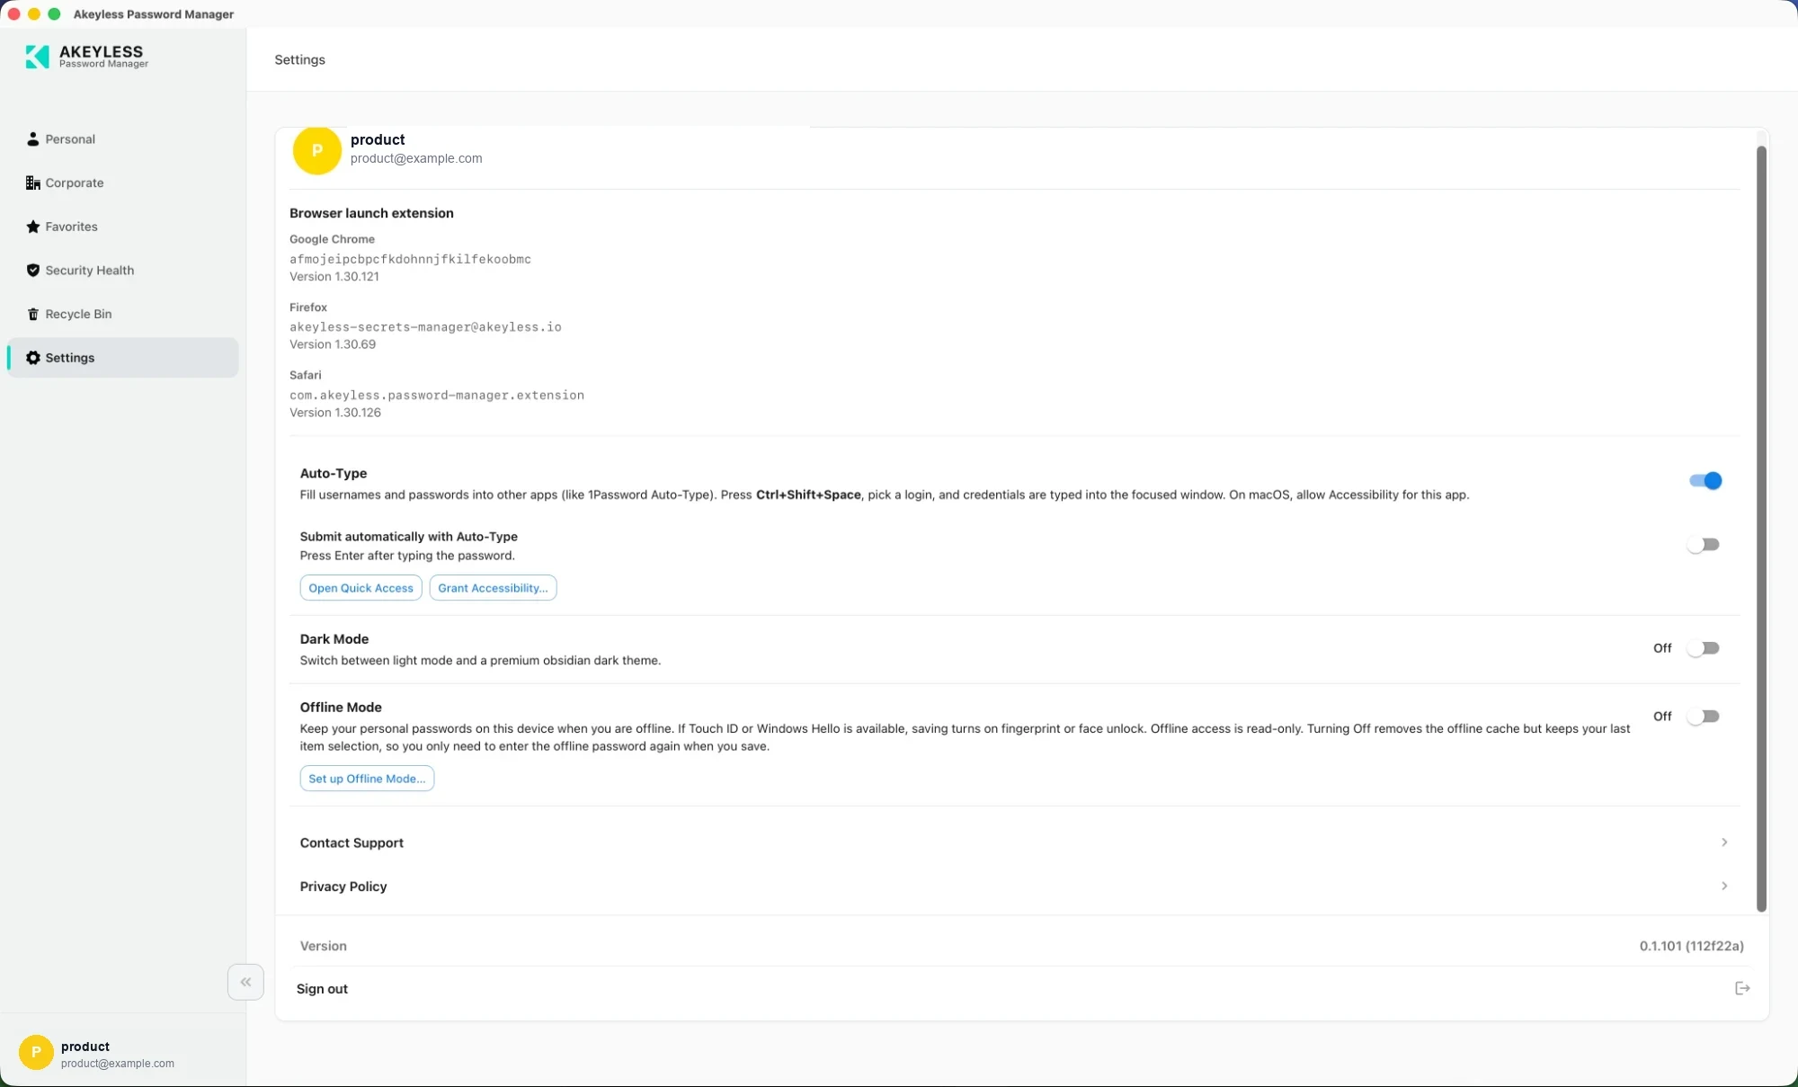Click the Firefox ID akeyless-secrets-manager@akeyless.io
The height and width of the screenshot is (1087, 1798).
coord(425,327)
